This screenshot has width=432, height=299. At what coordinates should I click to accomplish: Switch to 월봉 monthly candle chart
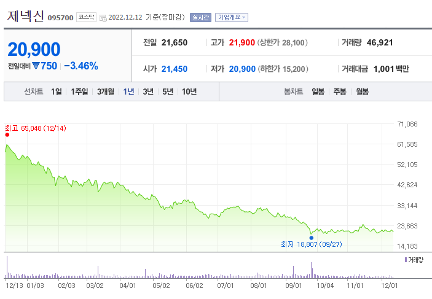[362, 91]
